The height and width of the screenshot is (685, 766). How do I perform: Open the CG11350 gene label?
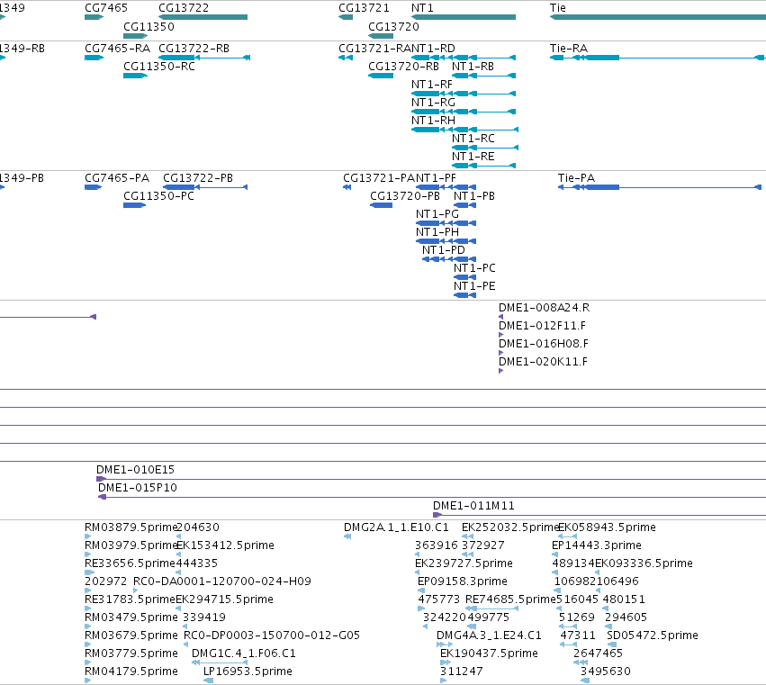pyautogui.click(x=149, y=26)
